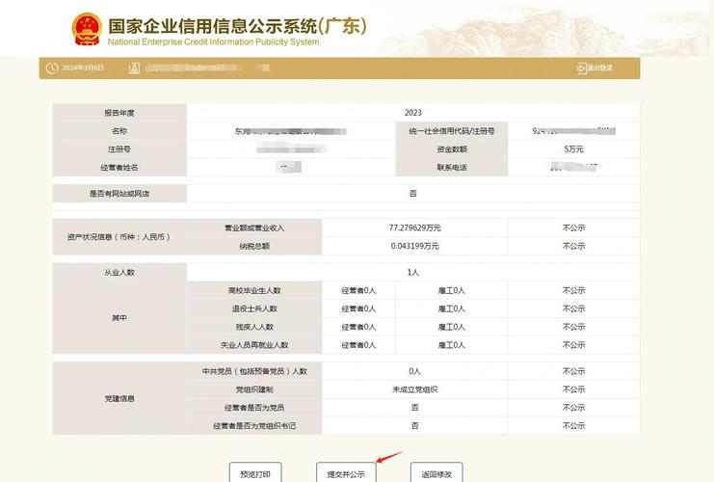
Task: Click the 失业人员再就业人数 label
Action: 254,345
